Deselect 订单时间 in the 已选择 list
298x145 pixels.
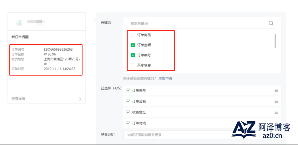tap(128, 123)
